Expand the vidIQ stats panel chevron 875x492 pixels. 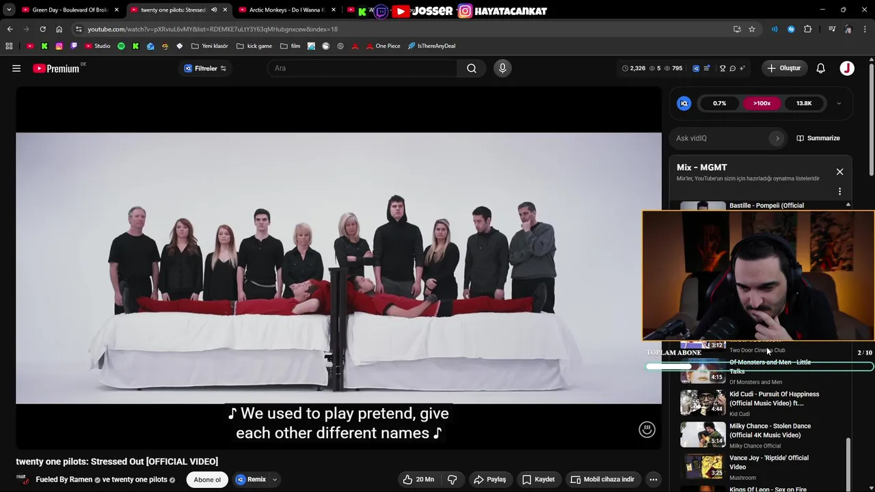pyautogui.click(x=839, y=104)
